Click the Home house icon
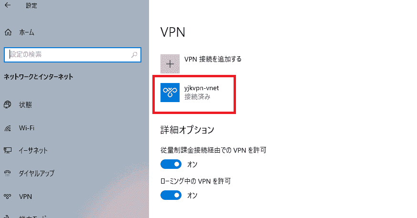417x218 pixels. [x=8, y=32]
